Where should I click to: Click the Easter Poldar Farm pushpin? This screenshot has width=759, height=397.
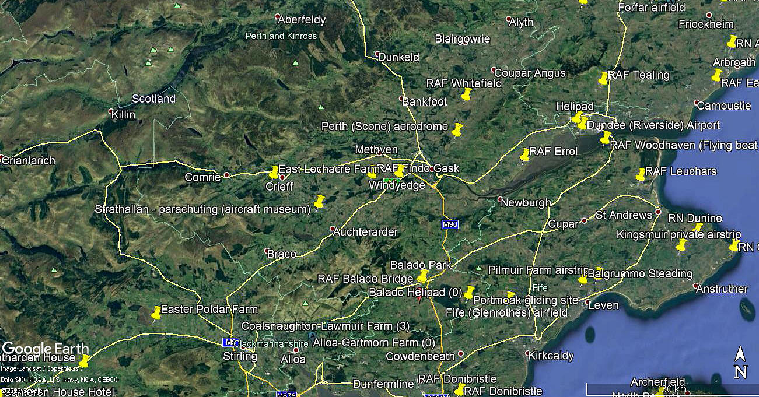click(156, 314)
